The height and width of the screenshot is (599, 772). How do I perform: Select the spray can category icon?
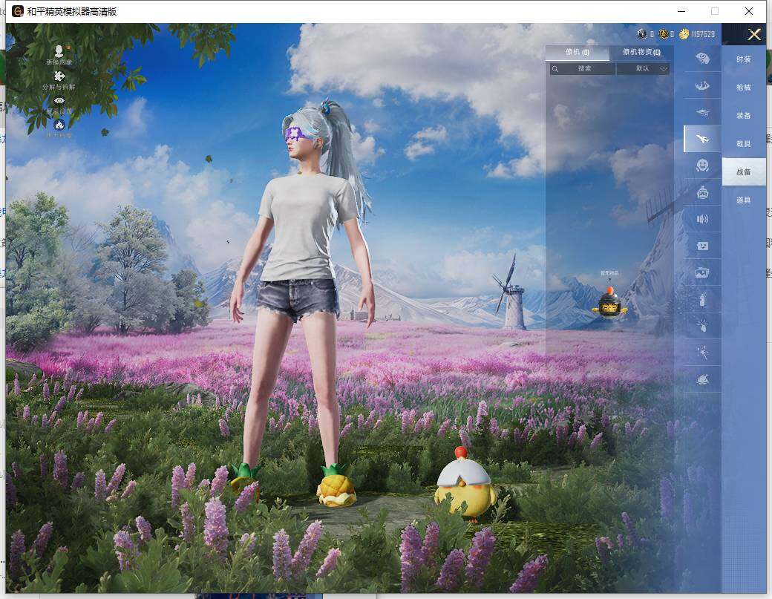coord(702,299)
